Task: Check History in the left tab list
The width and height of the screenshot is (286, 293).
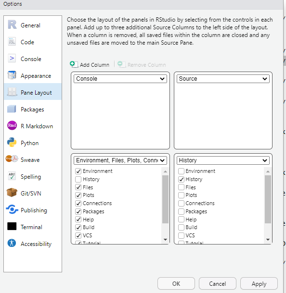Action: (x=78, y=179)
